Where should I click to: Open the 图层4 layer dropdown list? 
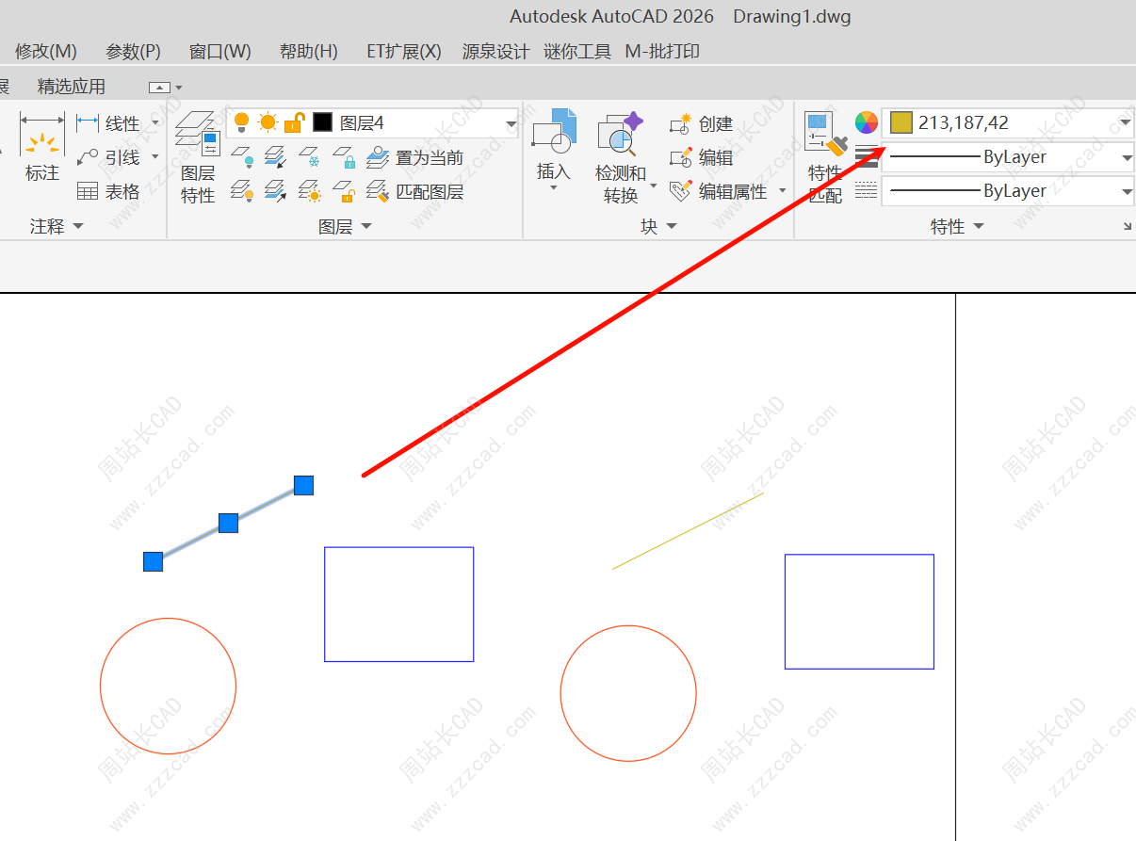point(511,123)
